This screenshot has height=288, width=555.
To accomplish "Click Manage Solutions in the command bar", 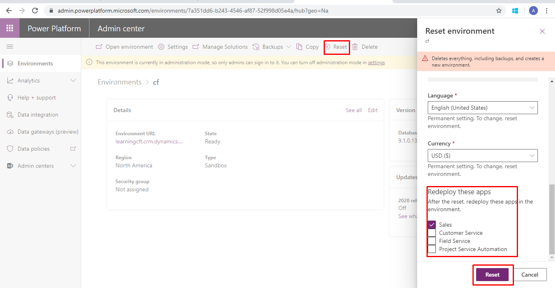I will (x=220, y=47).
